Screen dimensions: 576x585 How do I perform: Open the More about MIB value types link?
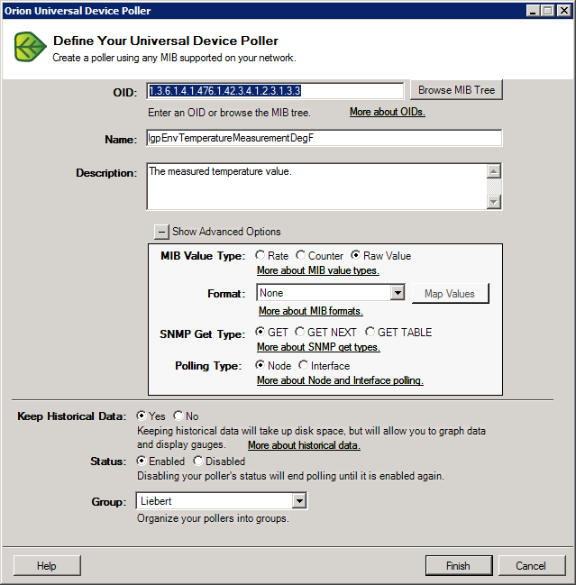(x=318, y=270)
